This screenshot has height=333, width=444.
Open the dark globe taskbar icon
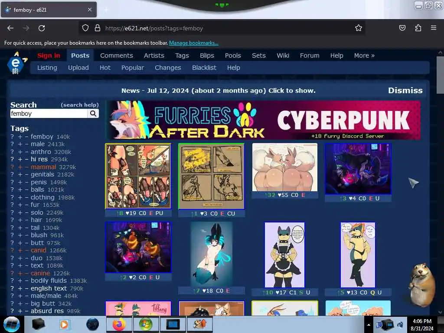click(x=92, y=324)
